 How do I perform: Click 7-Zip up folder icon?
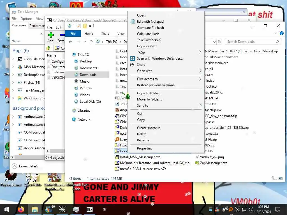(x=49, y=48)
